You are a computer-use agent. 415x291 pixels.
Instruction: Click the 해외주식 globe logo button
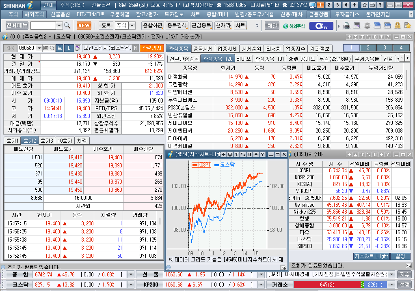point(294,26)
